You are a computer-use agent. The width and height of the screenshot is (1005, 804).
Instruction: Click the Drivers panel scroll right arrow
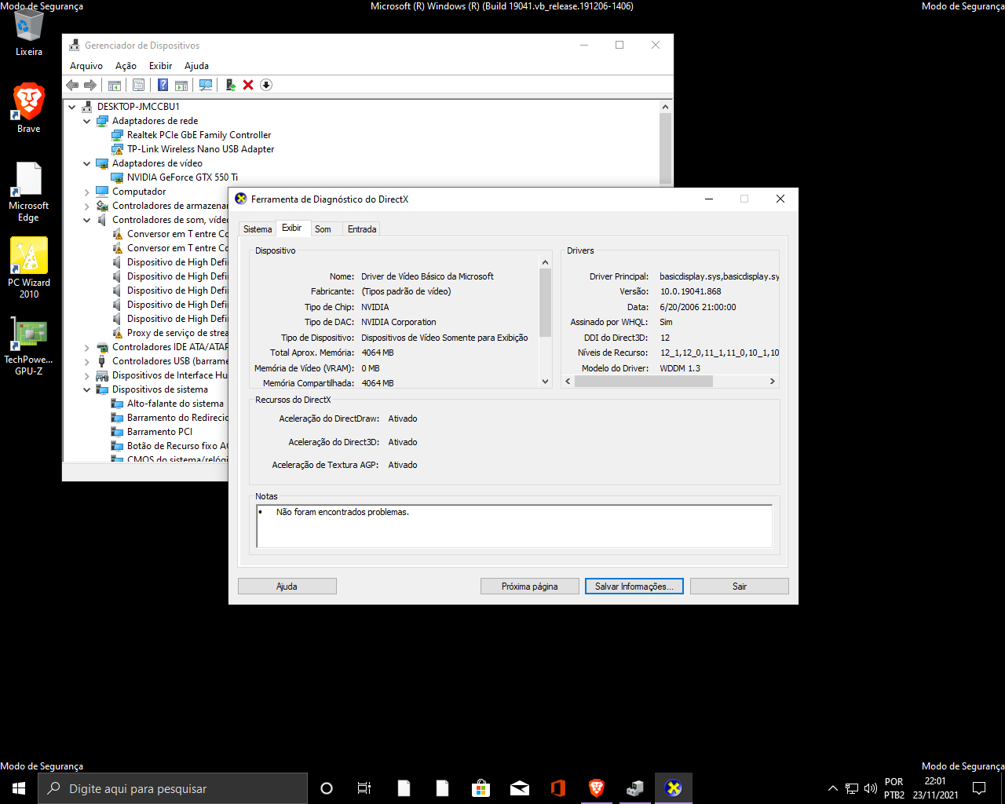773,382
